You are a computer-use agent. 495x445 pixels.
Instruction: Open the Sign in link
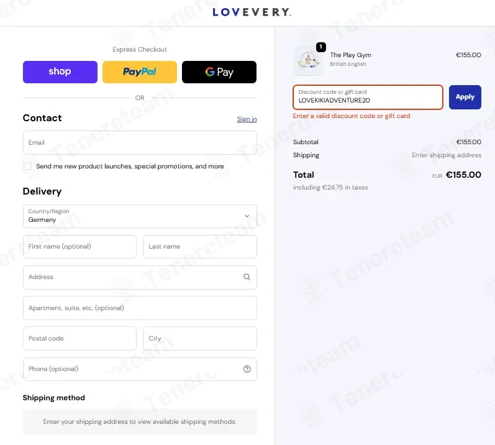(247, 119)
